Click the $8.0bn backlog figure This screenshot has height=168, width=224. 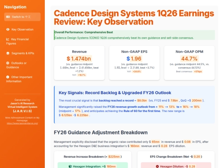142,100
